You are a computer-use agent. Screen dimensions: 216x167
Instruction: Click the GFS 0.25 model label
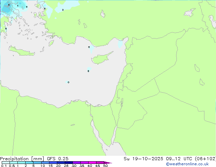tap(58, 159)
